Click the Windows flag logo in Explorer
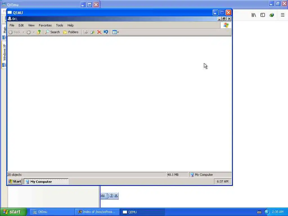The image size is (288, 216). click(x=226, y=25)
